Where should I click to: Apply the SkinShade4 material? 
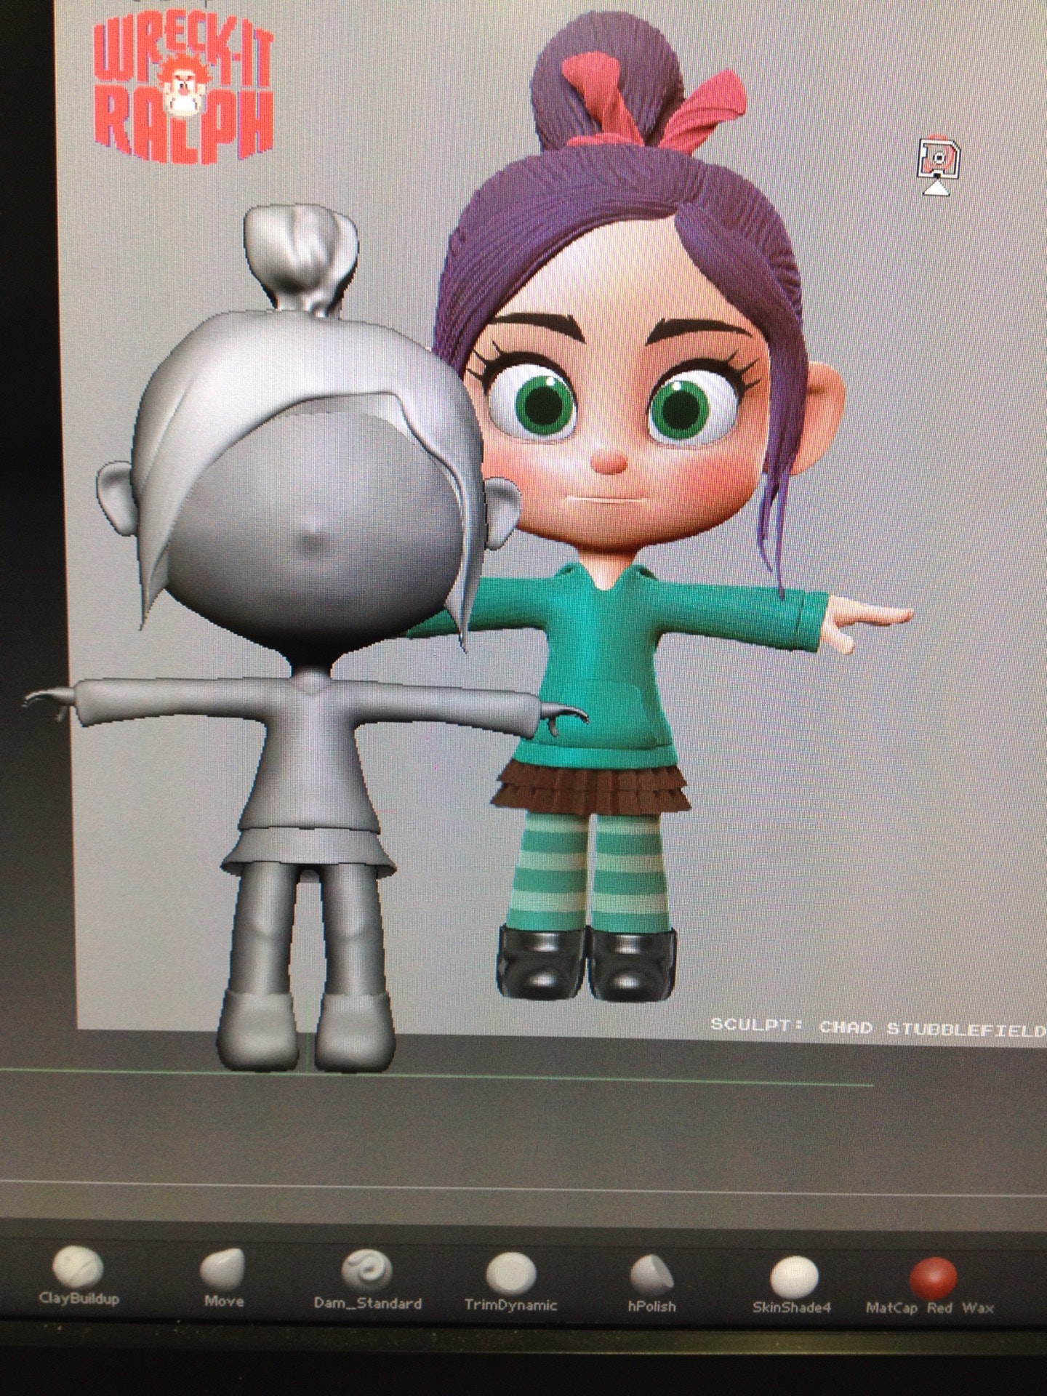tap(791, 1285)
